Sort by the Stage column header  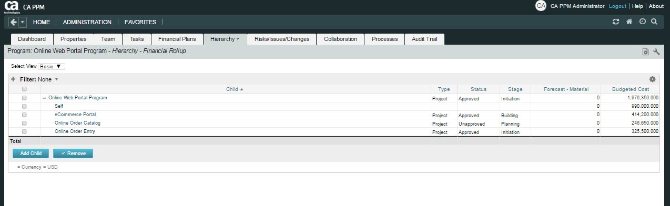pyautogui.click(x=515, y=89)
